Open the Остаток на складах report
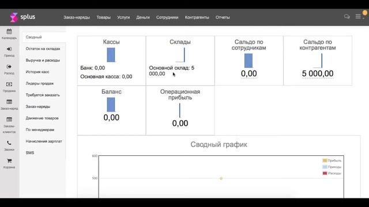The width and height of the screenshot is (369, 207). (x=43, y=48)
